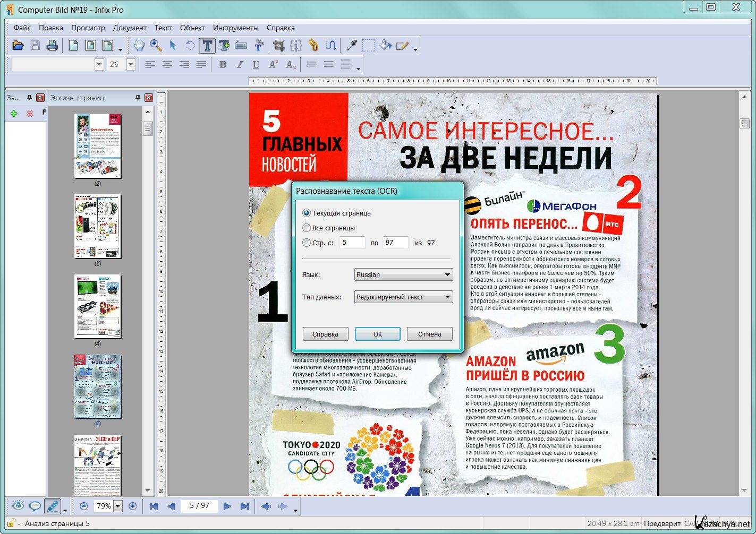The width and height of the screenshot is (756, 534).
Task: Select page 3 thumbnail in sidebar
Action: [x=98, y=227]
